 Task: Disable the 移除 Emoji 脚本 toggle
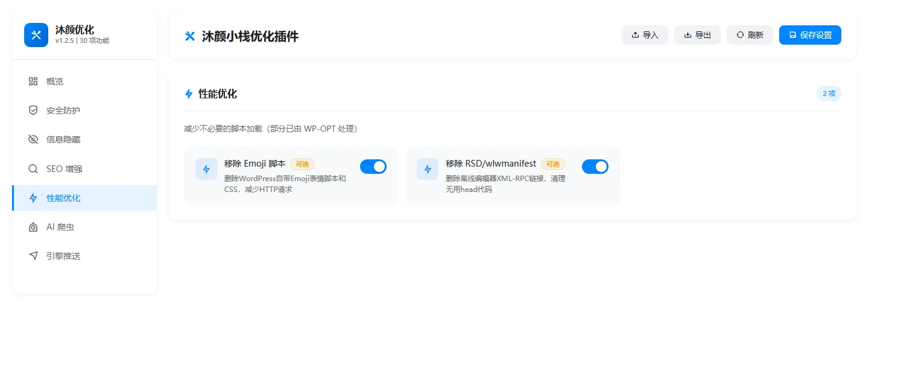(x=373, y=167)
